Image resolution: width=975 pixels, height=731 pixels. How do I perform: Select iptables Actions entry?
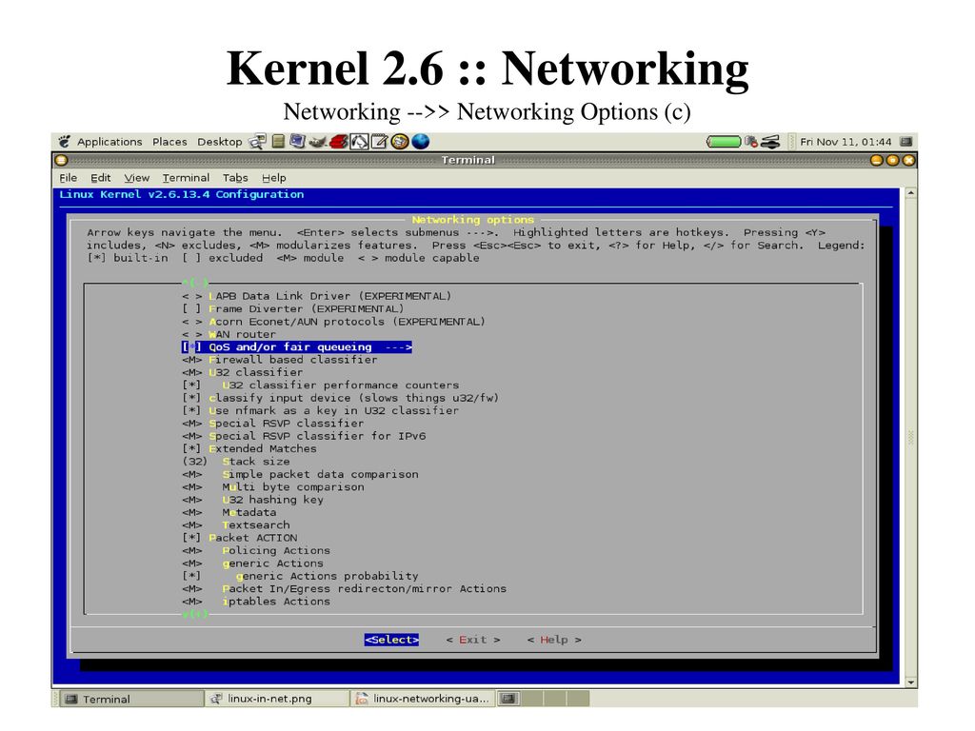(x=256, y=602)
